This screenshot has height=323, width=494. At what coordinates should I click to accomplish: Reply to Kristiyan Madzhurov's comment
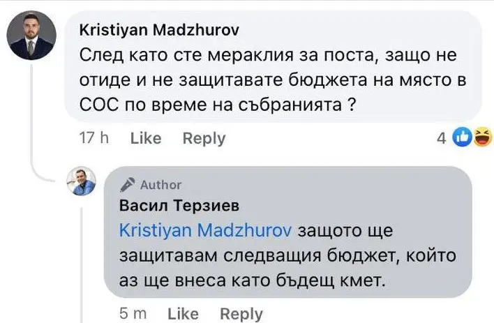204,138
